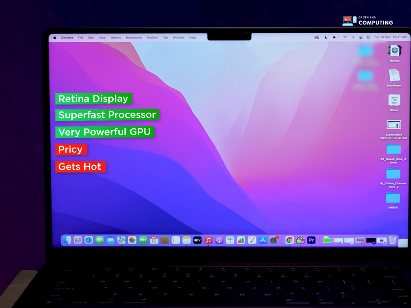Open the Help menu
Image resolution: width=411 pixels, height=308 pixels.
pyautogui.click(x=192, y=38)
